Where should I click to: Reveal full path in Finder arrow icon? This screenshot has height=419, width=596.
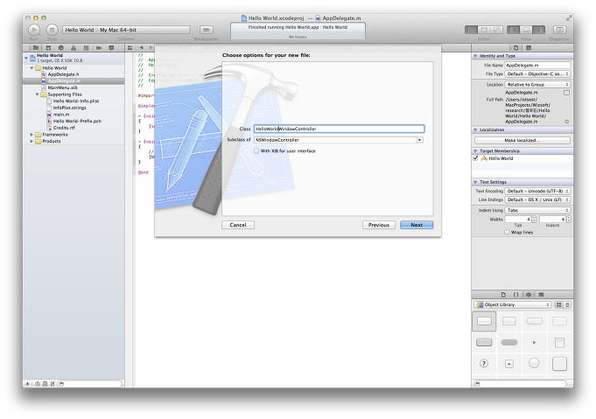pos(567,122)
